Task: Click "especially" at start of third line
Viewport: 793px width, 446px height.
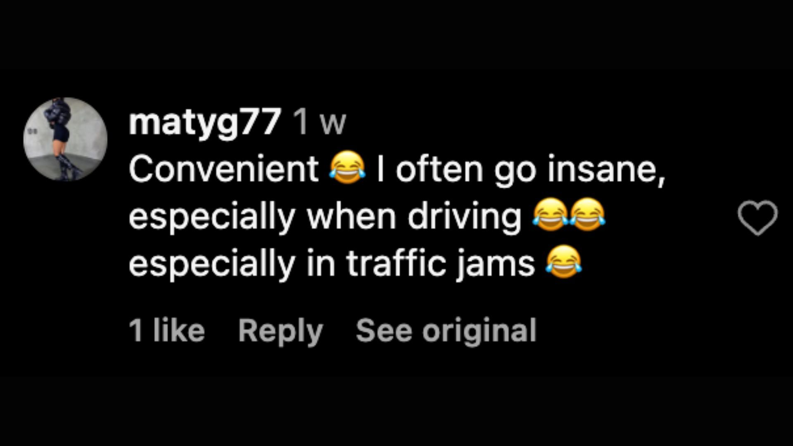Action: pos(212,264)
